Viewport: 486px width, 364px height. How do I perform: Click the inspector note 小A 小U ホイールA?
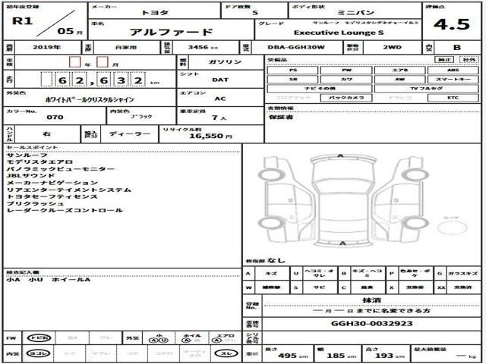point(49,280)
